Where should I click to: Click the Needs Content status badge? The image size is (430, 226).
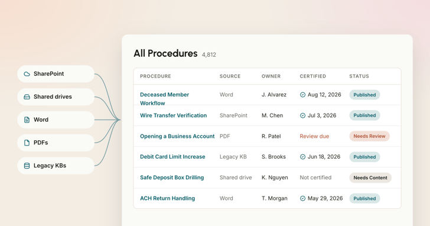click(370, 177)
